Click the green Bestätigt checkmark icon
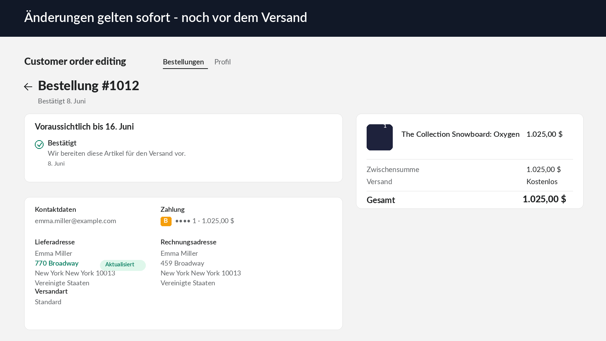Screen dimensions: 606x341 pyautogui.click(x=39, y=144)
